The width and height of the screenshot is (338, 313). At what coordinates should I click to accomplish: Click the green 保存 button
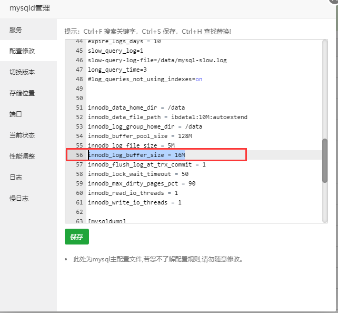point(77,237)
